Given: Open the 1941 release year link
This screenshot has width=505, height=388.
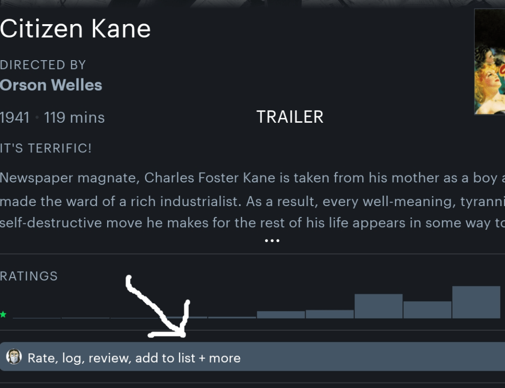Looking at the screenshot, I should (15, 118).
